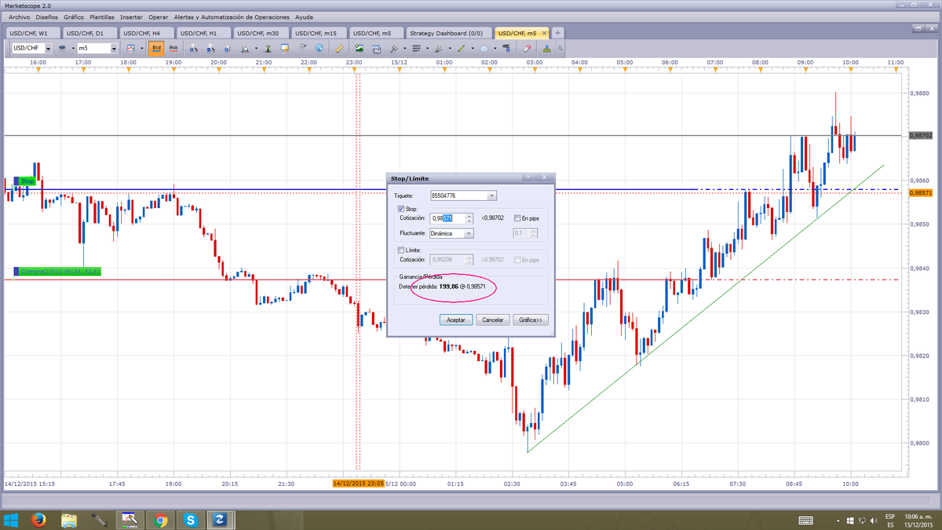This screenshot has width=942, height=530.
Task: Click the Windows Start button
Action: 10,519
